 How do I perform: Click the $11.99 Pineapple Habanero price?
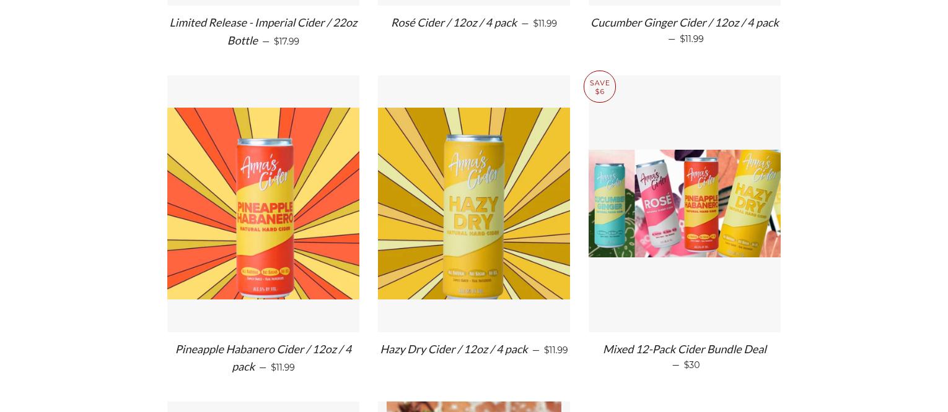coord(283,367)
